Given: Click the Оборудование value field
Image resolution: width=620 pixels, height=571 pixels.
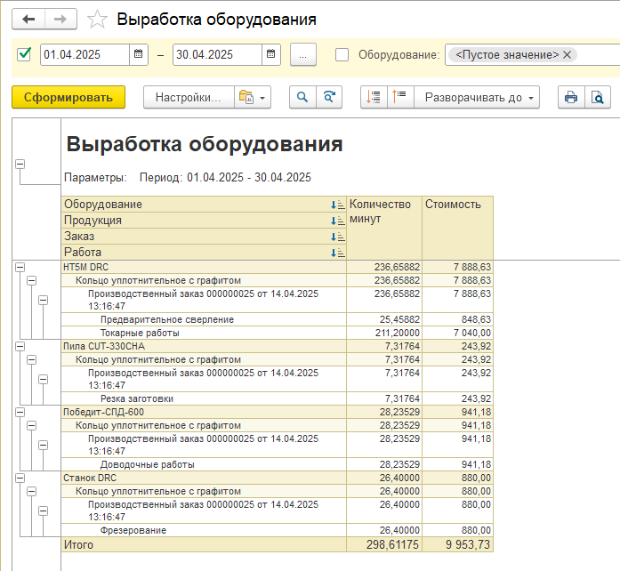Looking at the screenshot, I should coord(532,54).
